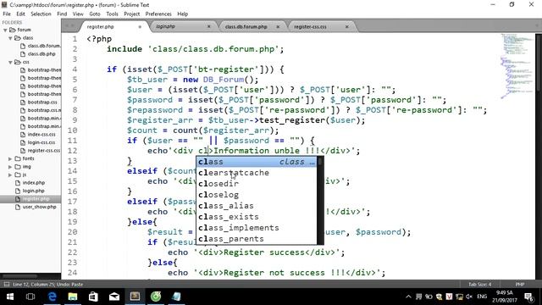
Task: Open the Project menu
Action: coord(132,14)
